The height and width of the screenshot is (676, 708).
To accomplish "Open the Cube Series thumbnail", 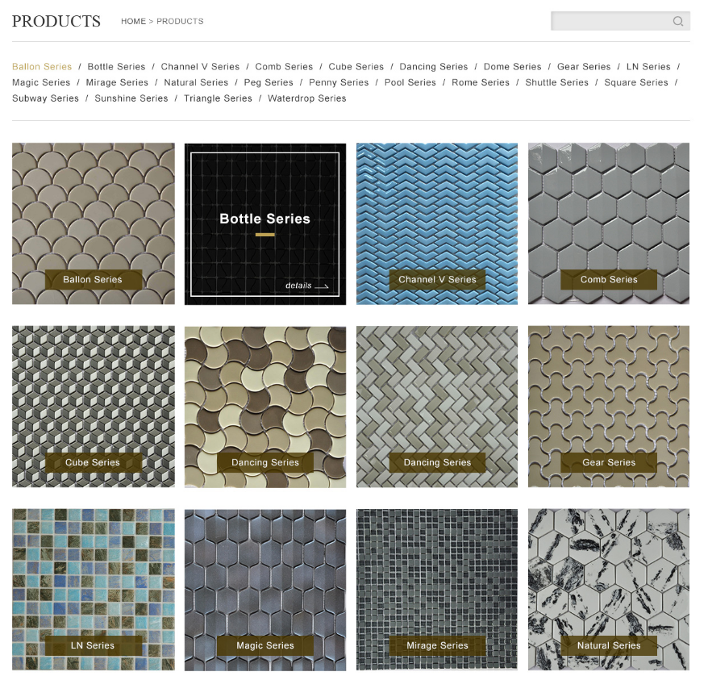I will coord(94,407).
